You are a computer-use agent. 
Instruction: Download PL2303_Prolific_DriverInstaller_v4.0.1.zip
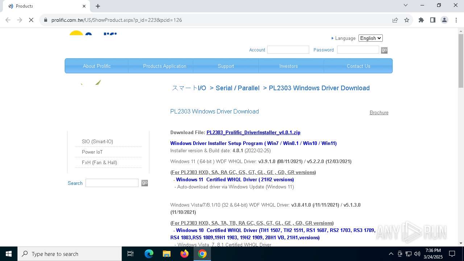pyautogui.click(x=253, y=132)
